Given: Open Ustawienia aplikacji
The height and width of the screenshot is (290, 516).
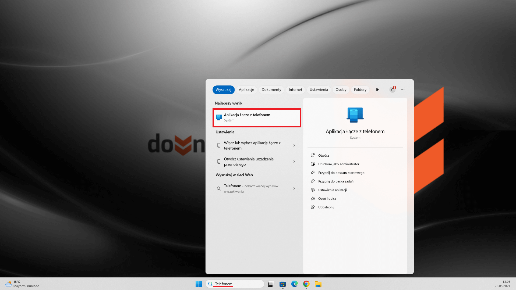Looking at the screenshot, I should point(332,190).
